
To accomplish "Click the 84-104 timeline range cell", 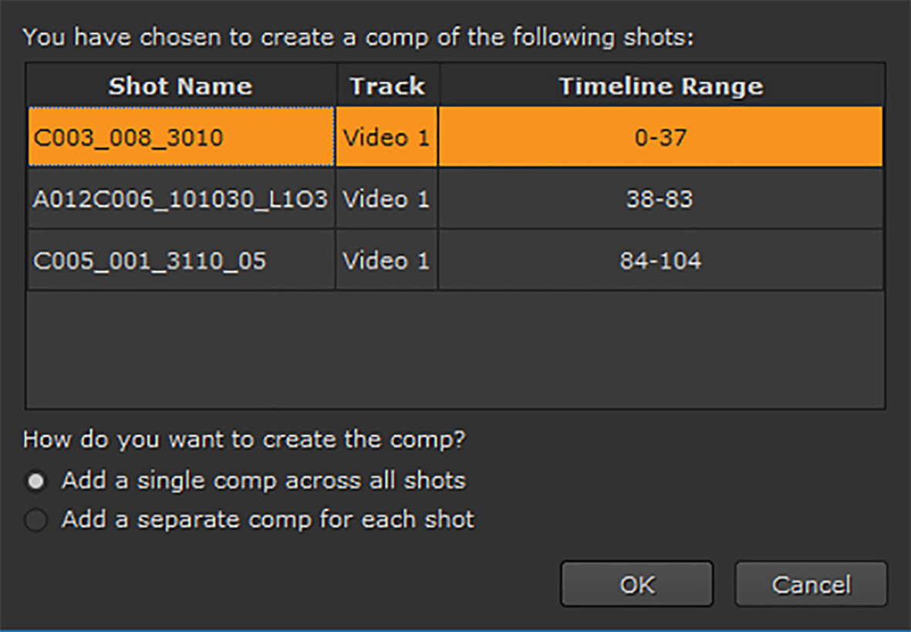I will [x=661, y=261].
